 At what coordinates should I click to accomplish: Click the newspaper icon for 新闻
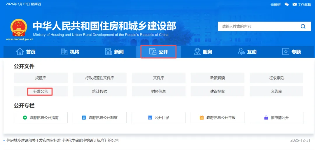108,52
